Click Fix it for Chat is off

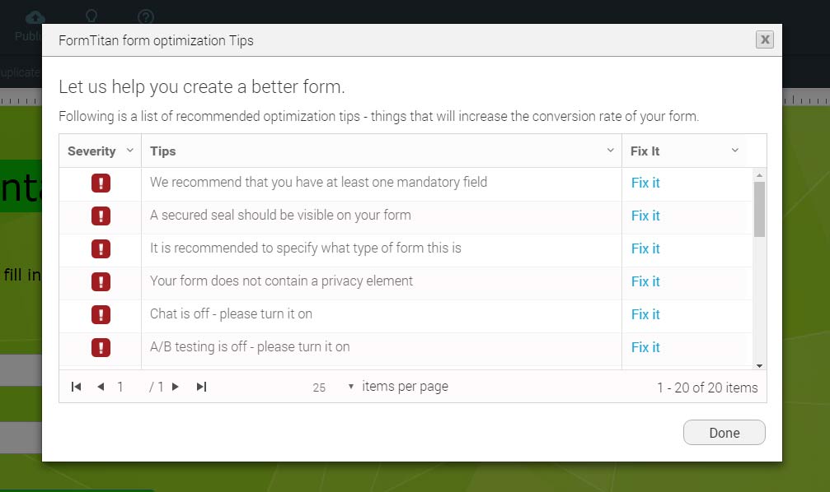(x=645, y=315)
